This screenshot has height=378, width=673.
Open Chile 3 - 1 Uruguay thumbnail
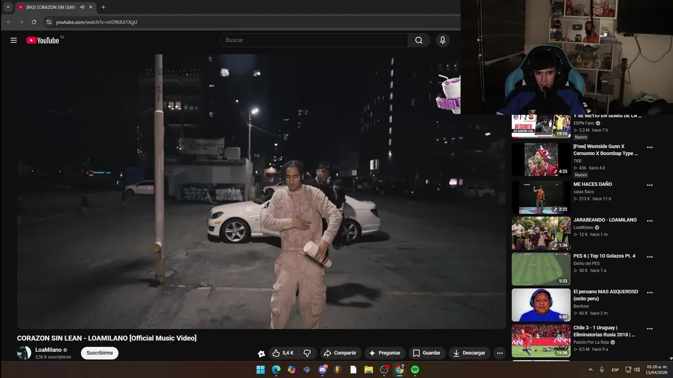click(x=541, y=341)
